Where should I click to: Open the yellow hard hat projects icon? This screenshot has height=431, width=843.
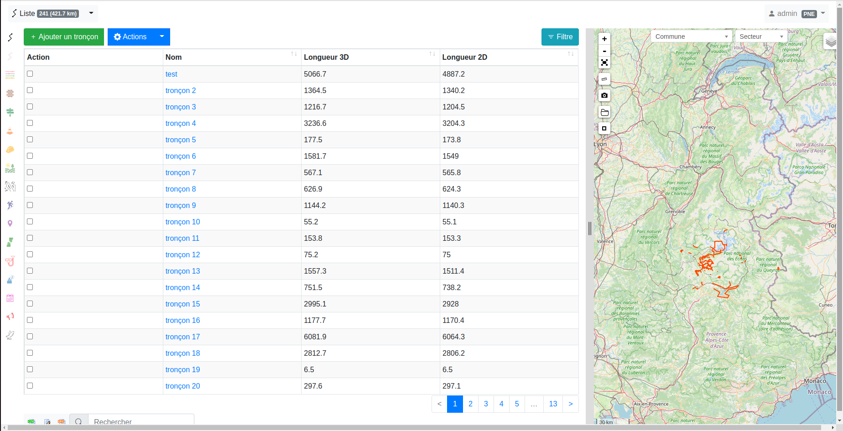(x=10, y=149)
